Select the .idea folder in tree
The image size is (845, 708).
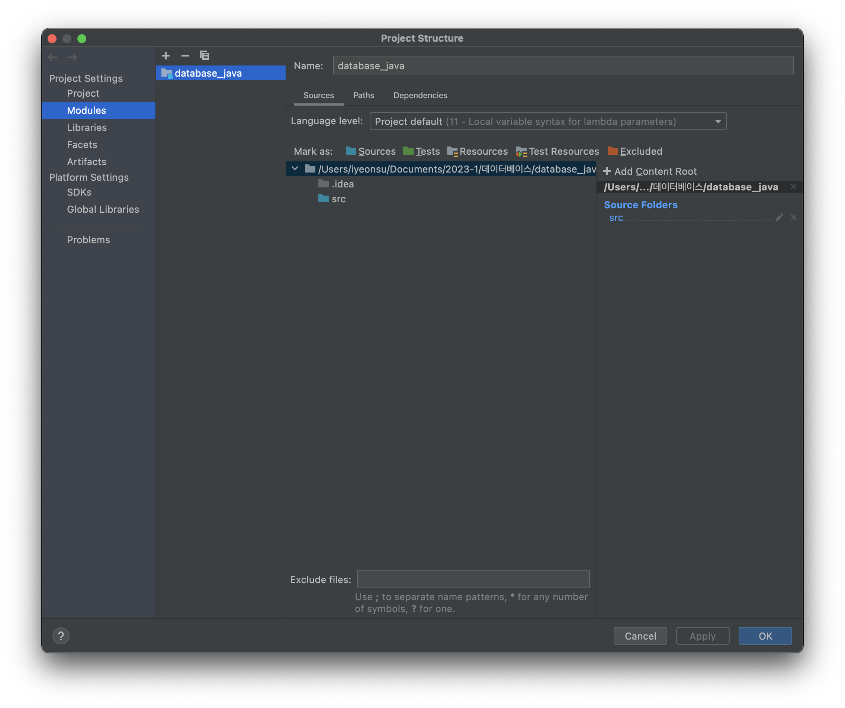tap(343, 184)
